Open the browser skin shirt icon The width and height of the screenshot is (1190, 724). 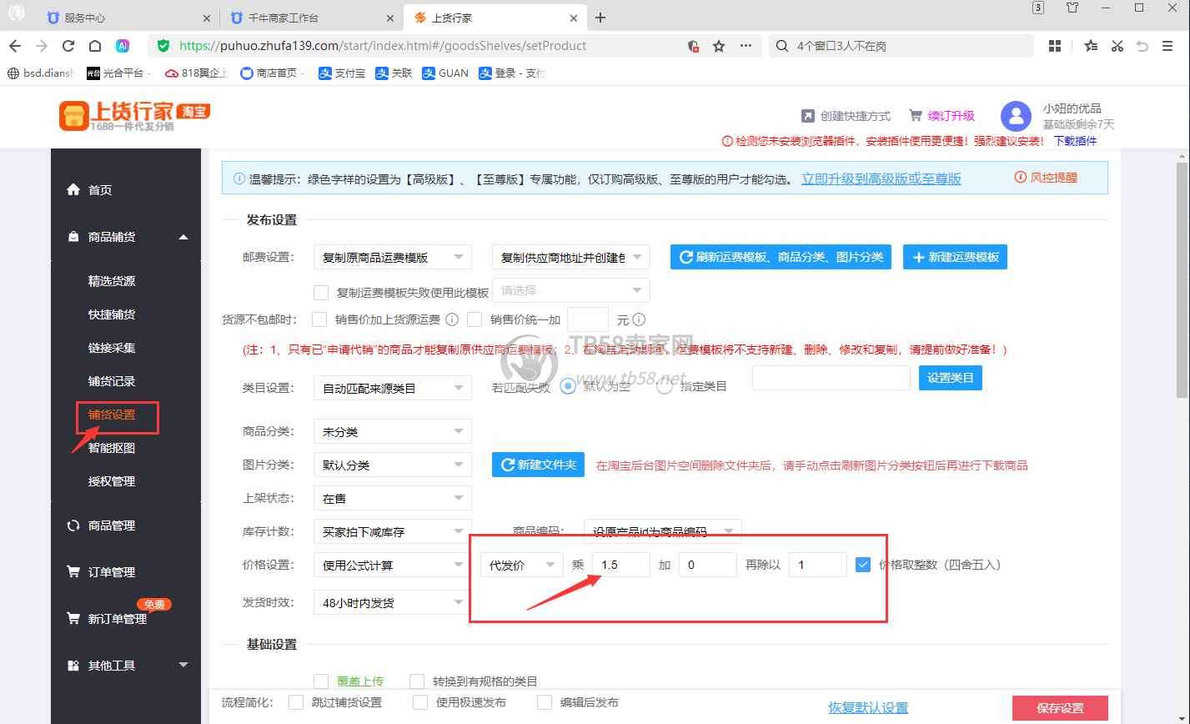coord(1072,8)
